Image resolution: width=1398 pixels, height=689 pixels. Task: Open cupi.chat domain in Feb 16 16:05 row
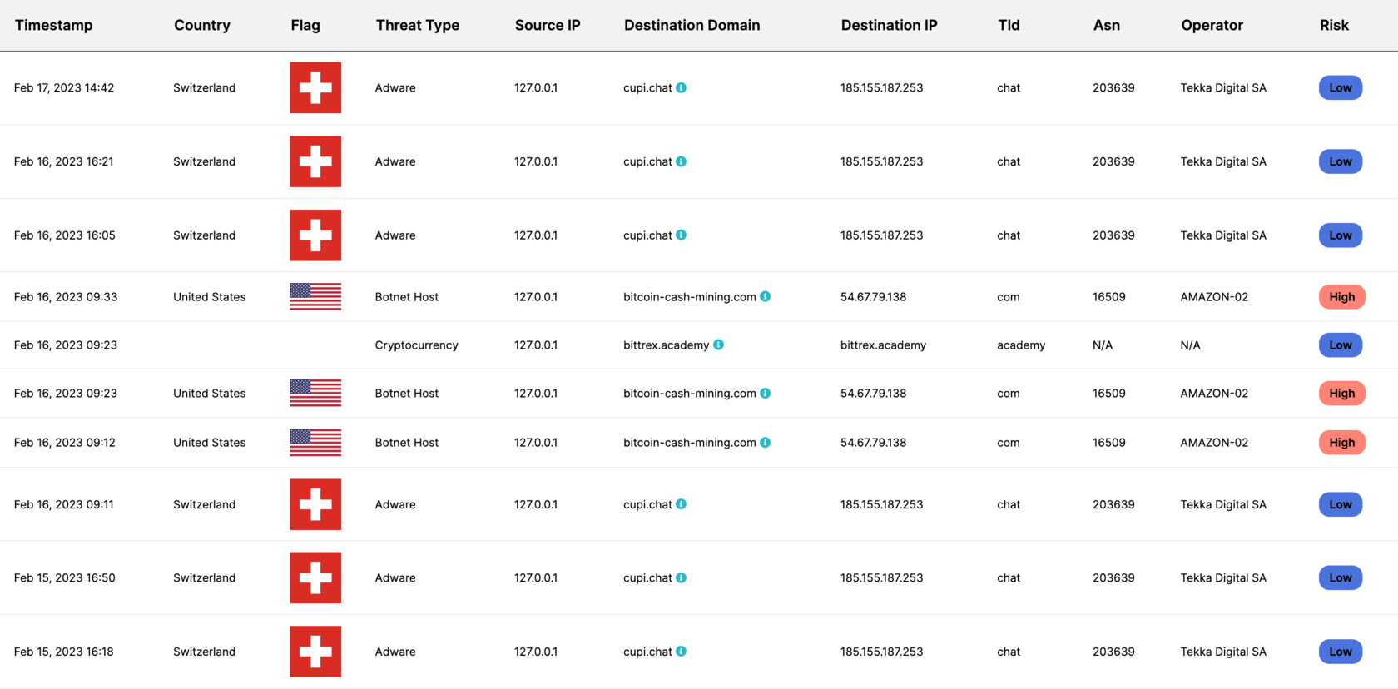[x=647, y=235]
